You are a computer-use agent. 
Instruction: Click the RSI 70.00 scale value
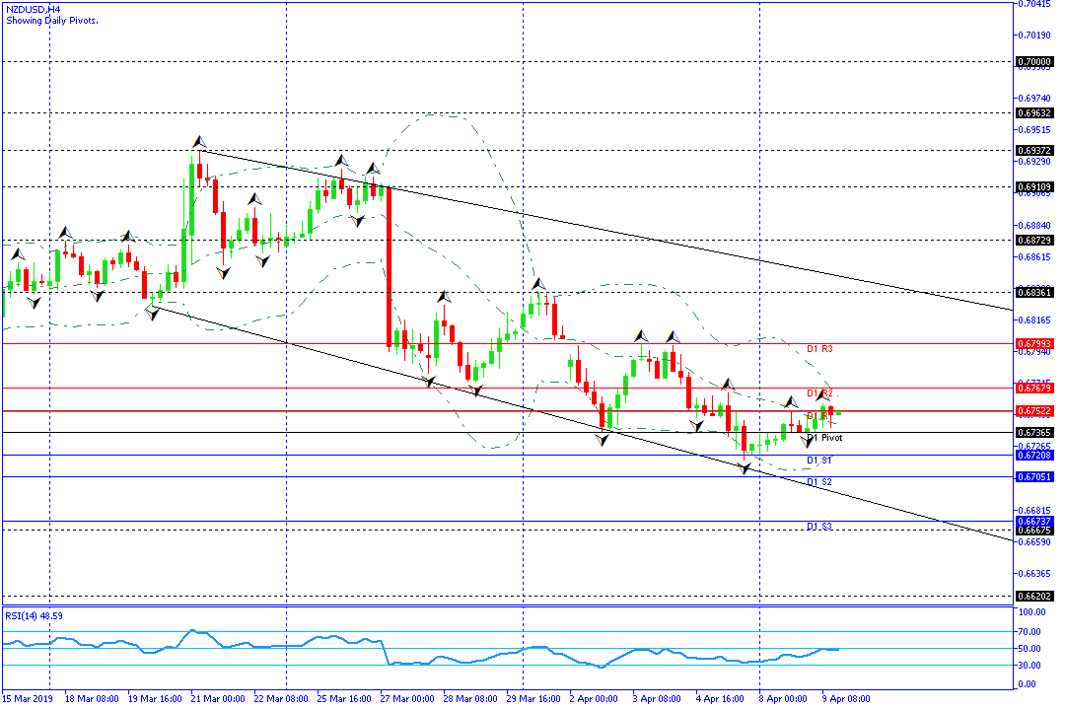[x=1030, y=632]
